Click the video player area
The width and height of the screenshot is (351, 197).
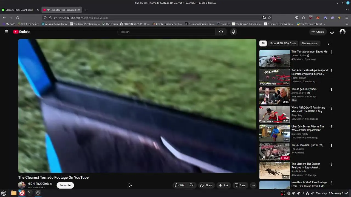(x=137, y=106)
